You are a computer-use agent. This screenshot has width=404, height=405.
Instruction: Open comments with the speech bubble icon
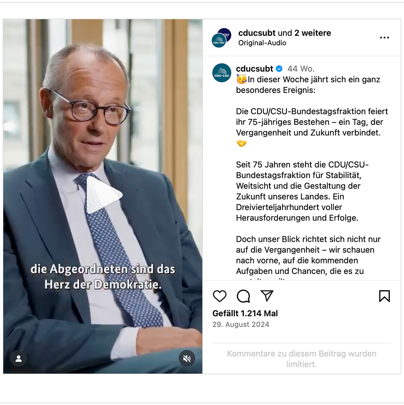243,296
